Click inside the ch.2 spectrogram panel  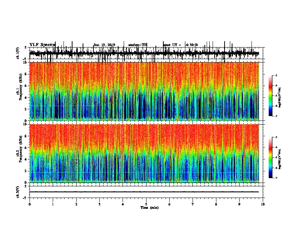(x=144, y=153)
